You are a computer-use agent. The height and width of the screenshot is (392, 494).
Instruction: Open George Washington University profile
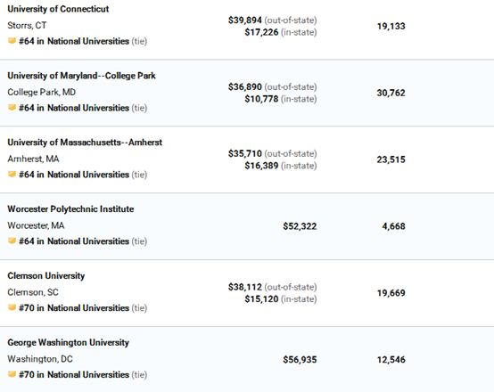[69, 343]
